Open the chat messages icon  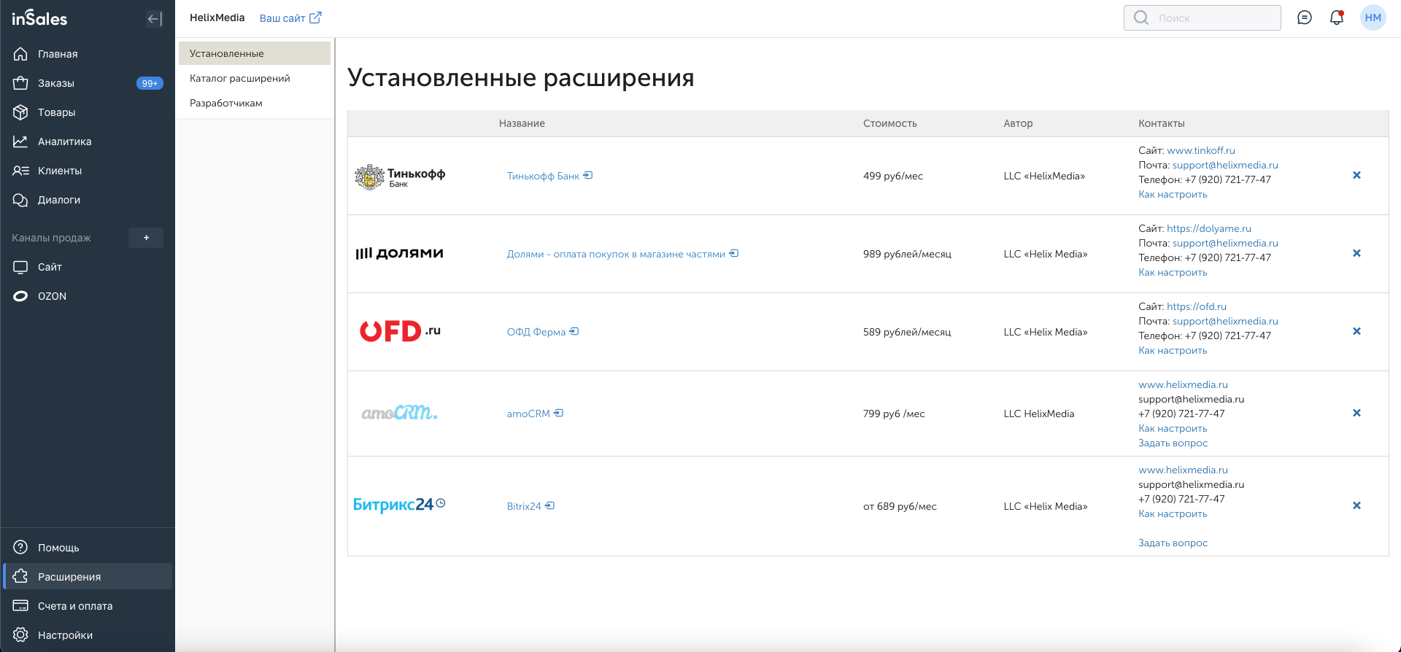tap(1304, 18)
